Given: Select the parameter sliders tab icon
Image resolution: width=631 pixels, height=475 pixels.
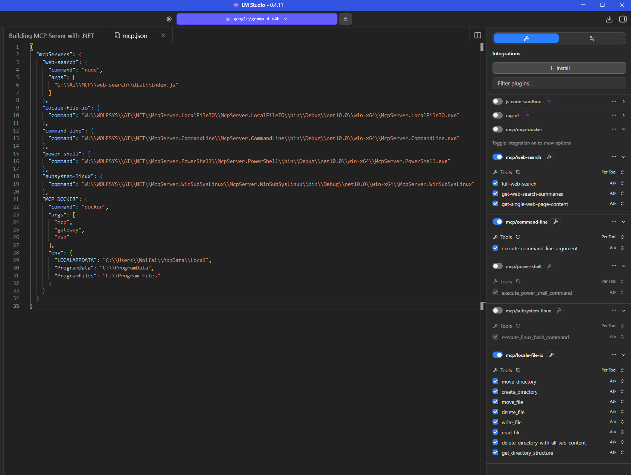Looking at the screenshot, I should 592,38.
